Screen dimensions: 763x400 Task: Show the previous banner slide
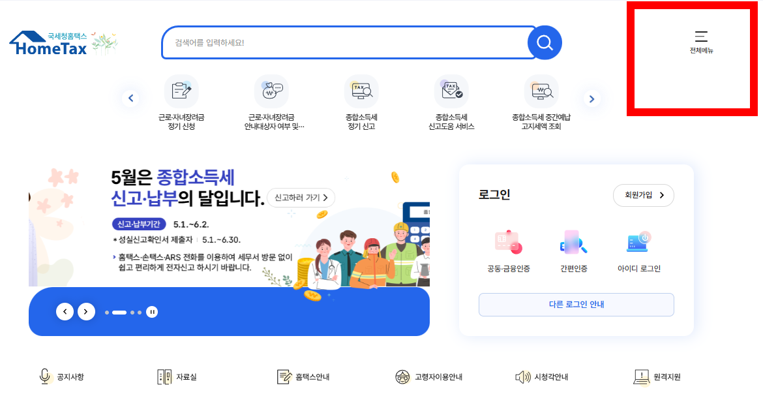65,311
